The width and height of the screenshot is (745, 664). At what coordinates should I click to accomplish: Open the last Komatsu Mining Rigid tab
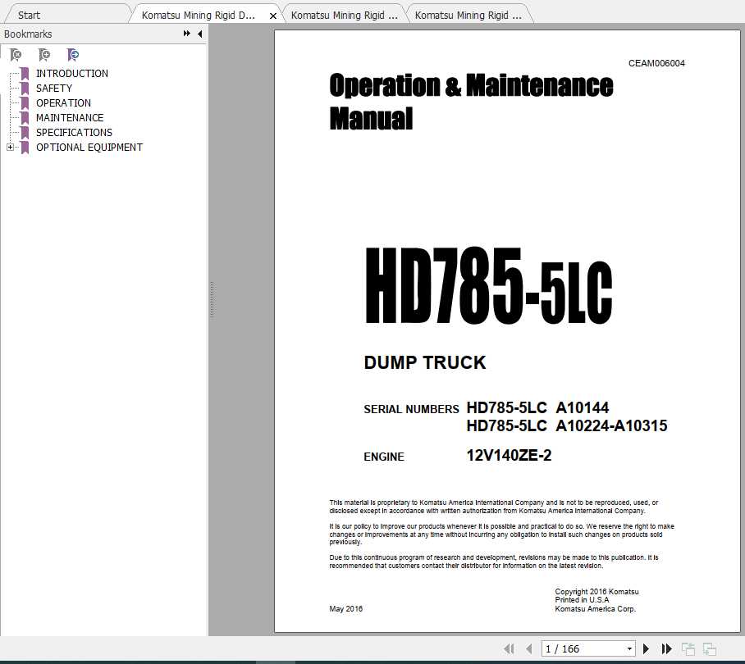[x=468, y=16]
